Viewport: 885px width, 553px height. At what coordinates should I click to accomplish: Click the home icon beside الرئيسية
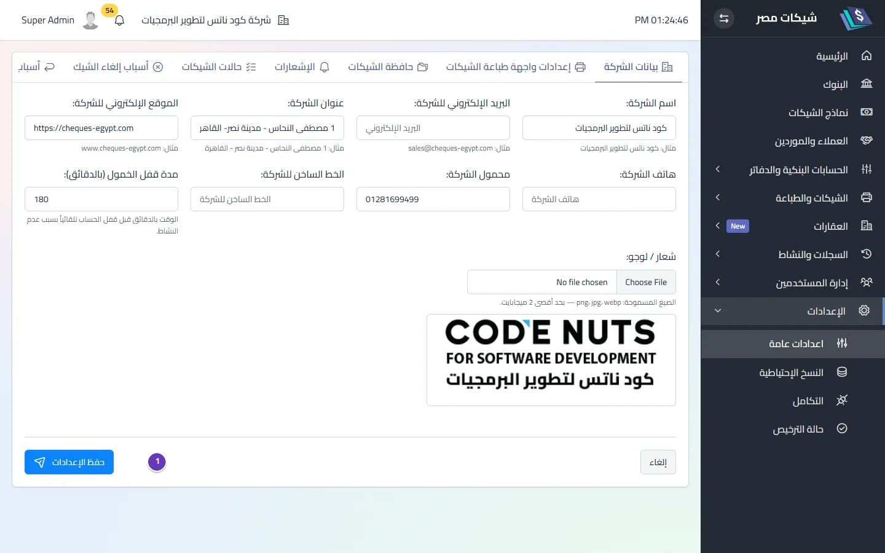tap(867, 56)
